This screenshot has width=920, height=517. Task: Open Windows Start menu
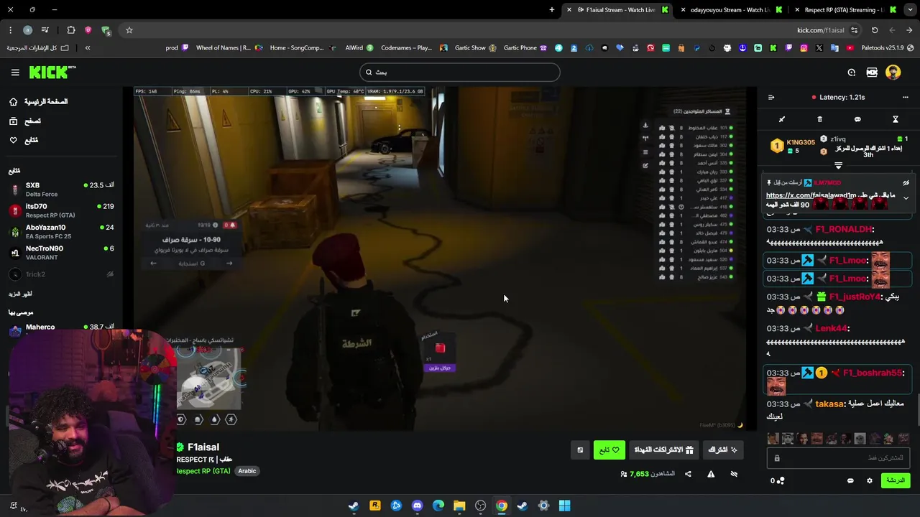tap(565, 506)
